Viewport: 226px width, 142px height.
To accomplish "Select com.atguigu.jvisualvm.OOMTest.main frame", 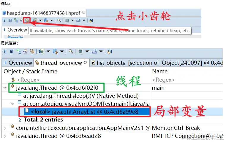I will click(86, 104).
